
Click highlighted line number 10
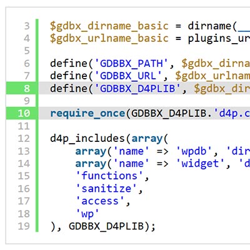(24, 113)
